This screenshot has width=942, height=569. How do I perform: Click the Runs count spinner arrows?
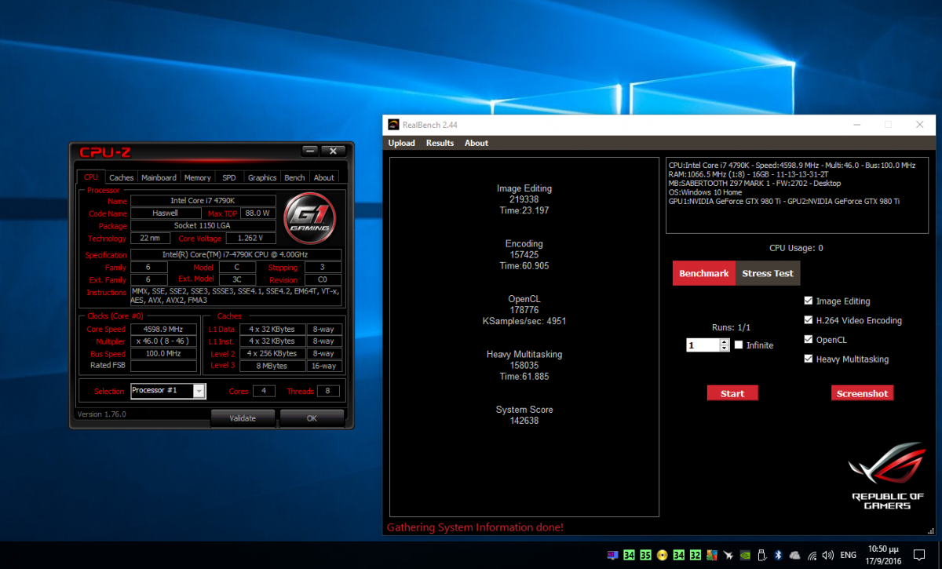(x=724, y=345)
